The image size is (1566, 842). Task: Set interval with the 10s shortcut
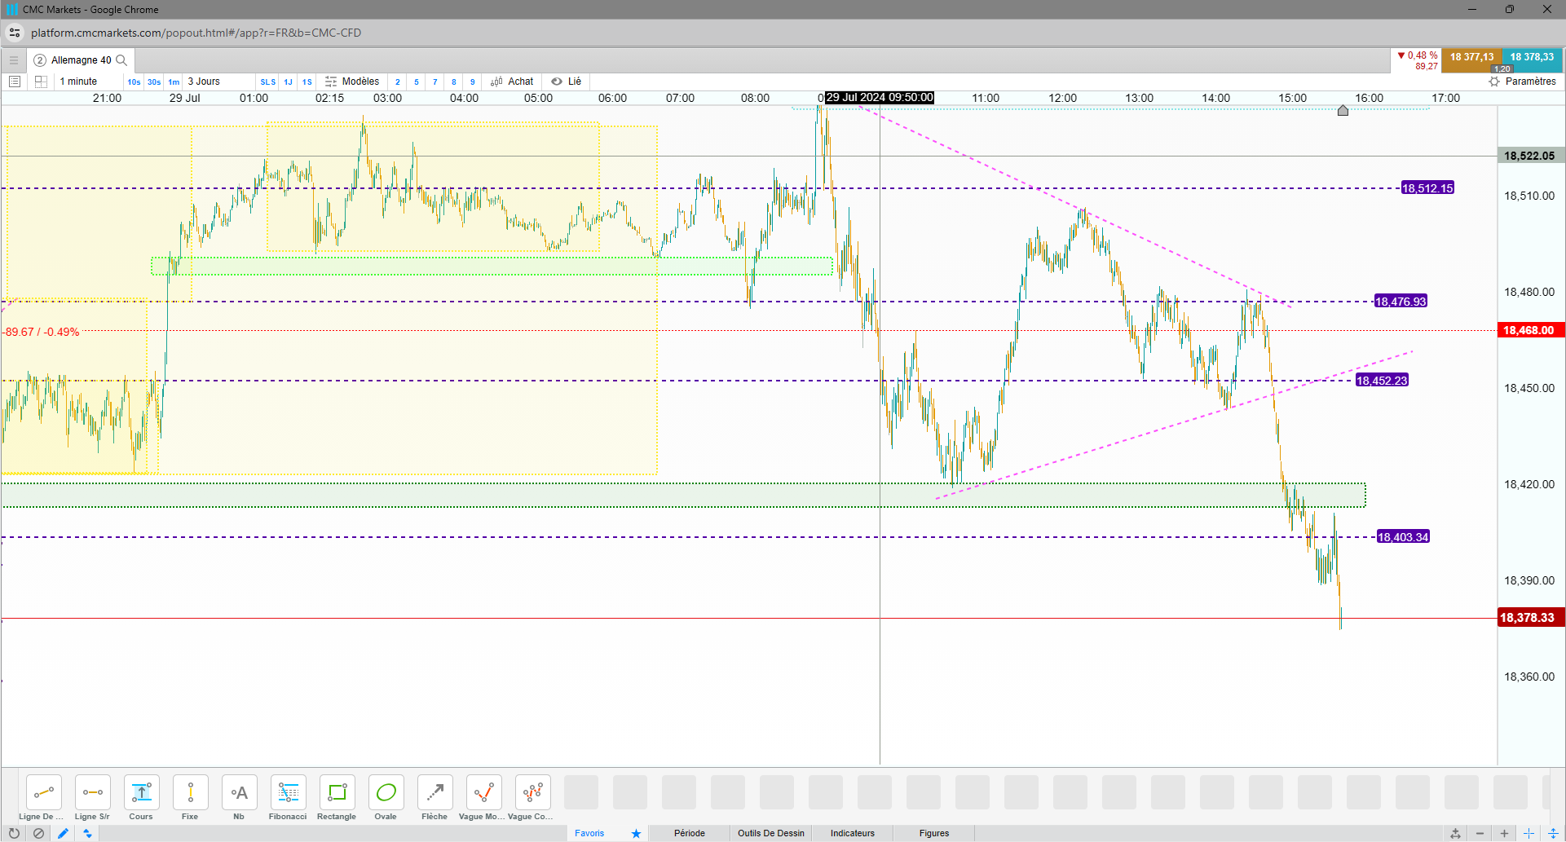(x=134, y=82)
